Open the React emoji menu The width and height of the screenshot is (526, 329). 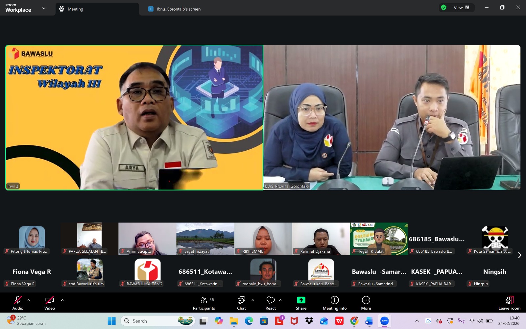(271, 303)
